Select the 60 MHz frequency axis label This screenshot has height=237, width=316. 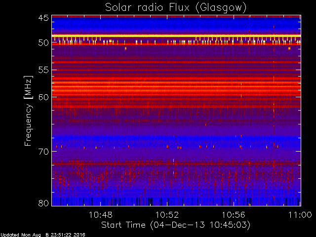[43, 97]
